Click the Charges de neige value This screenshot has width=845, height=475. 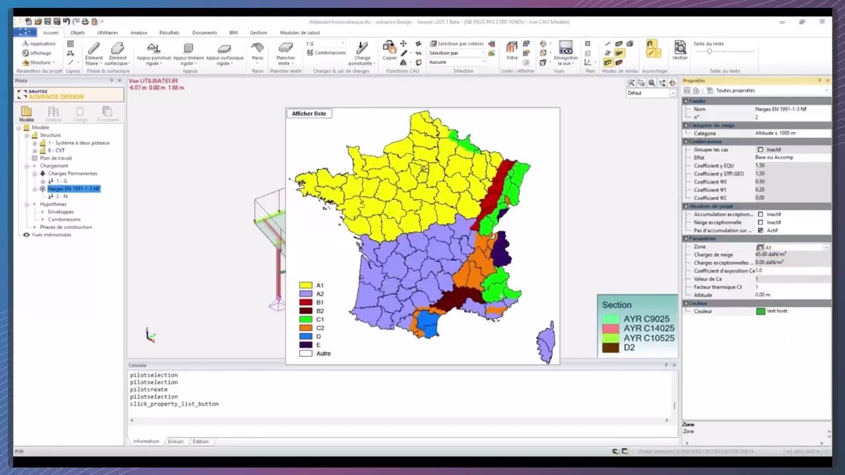click(792, 255)
